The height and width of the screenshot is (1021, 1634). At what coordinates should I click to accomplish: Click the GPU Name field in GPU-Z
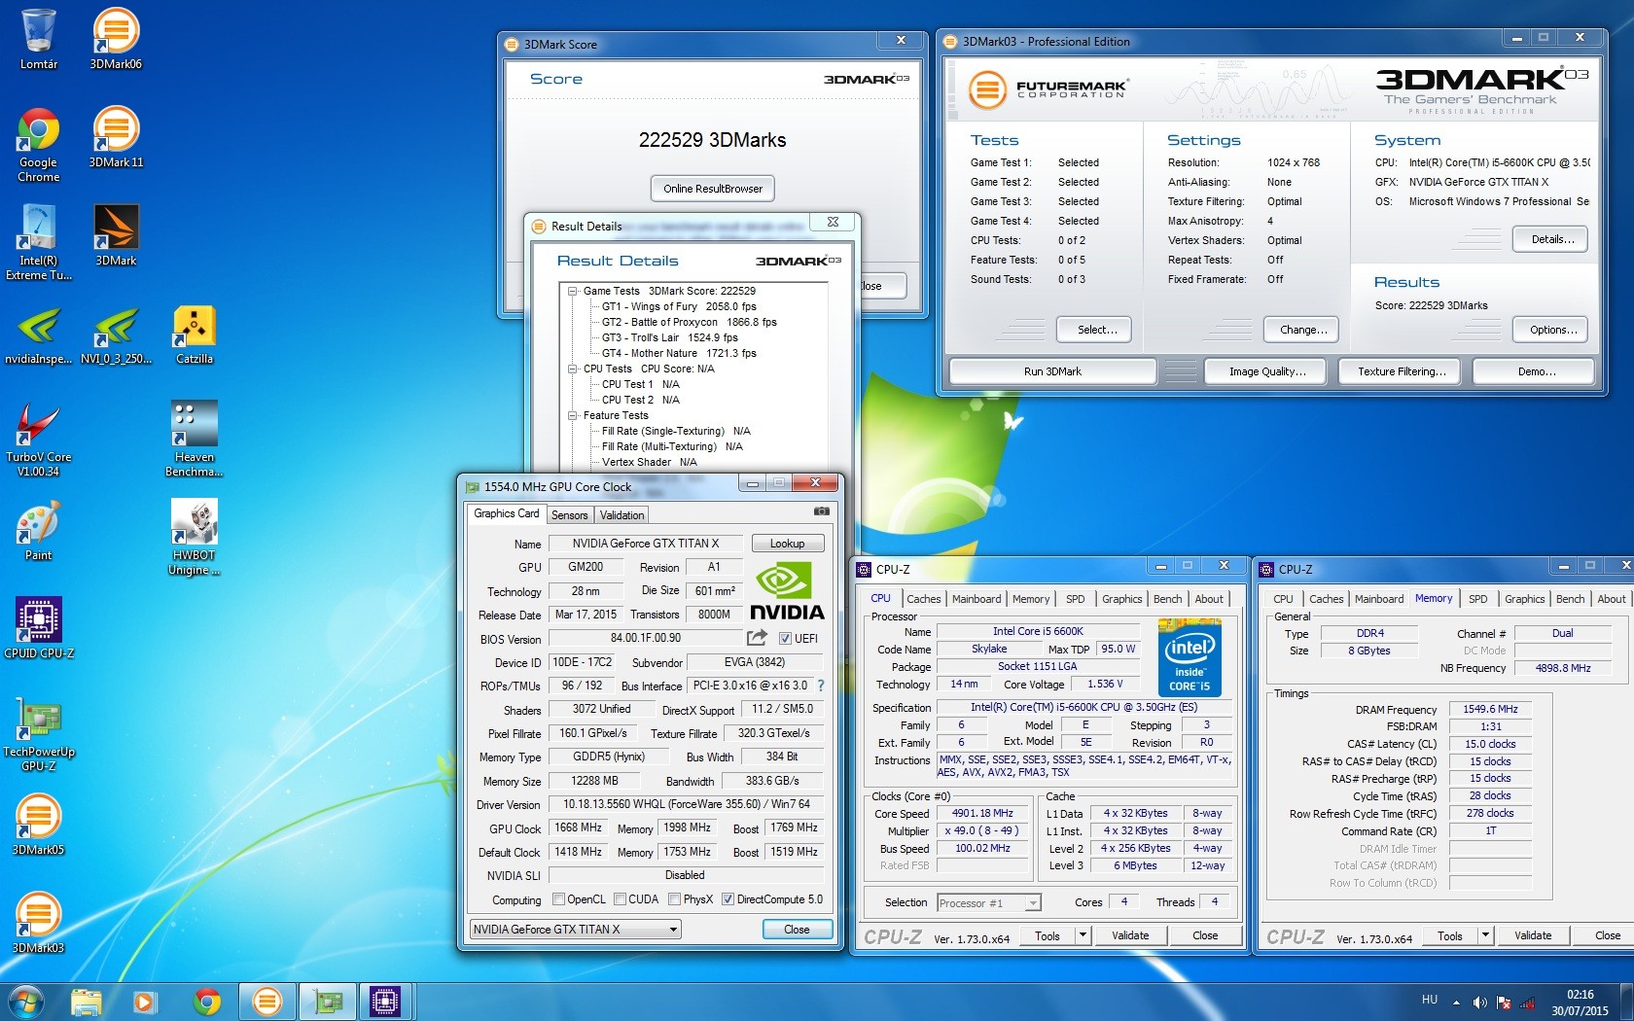646,544
